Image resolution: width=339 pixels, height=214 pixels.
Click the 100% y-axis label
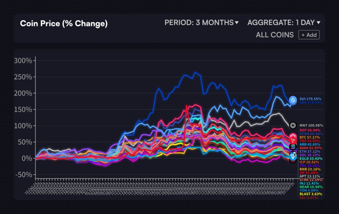coord(23,126)
